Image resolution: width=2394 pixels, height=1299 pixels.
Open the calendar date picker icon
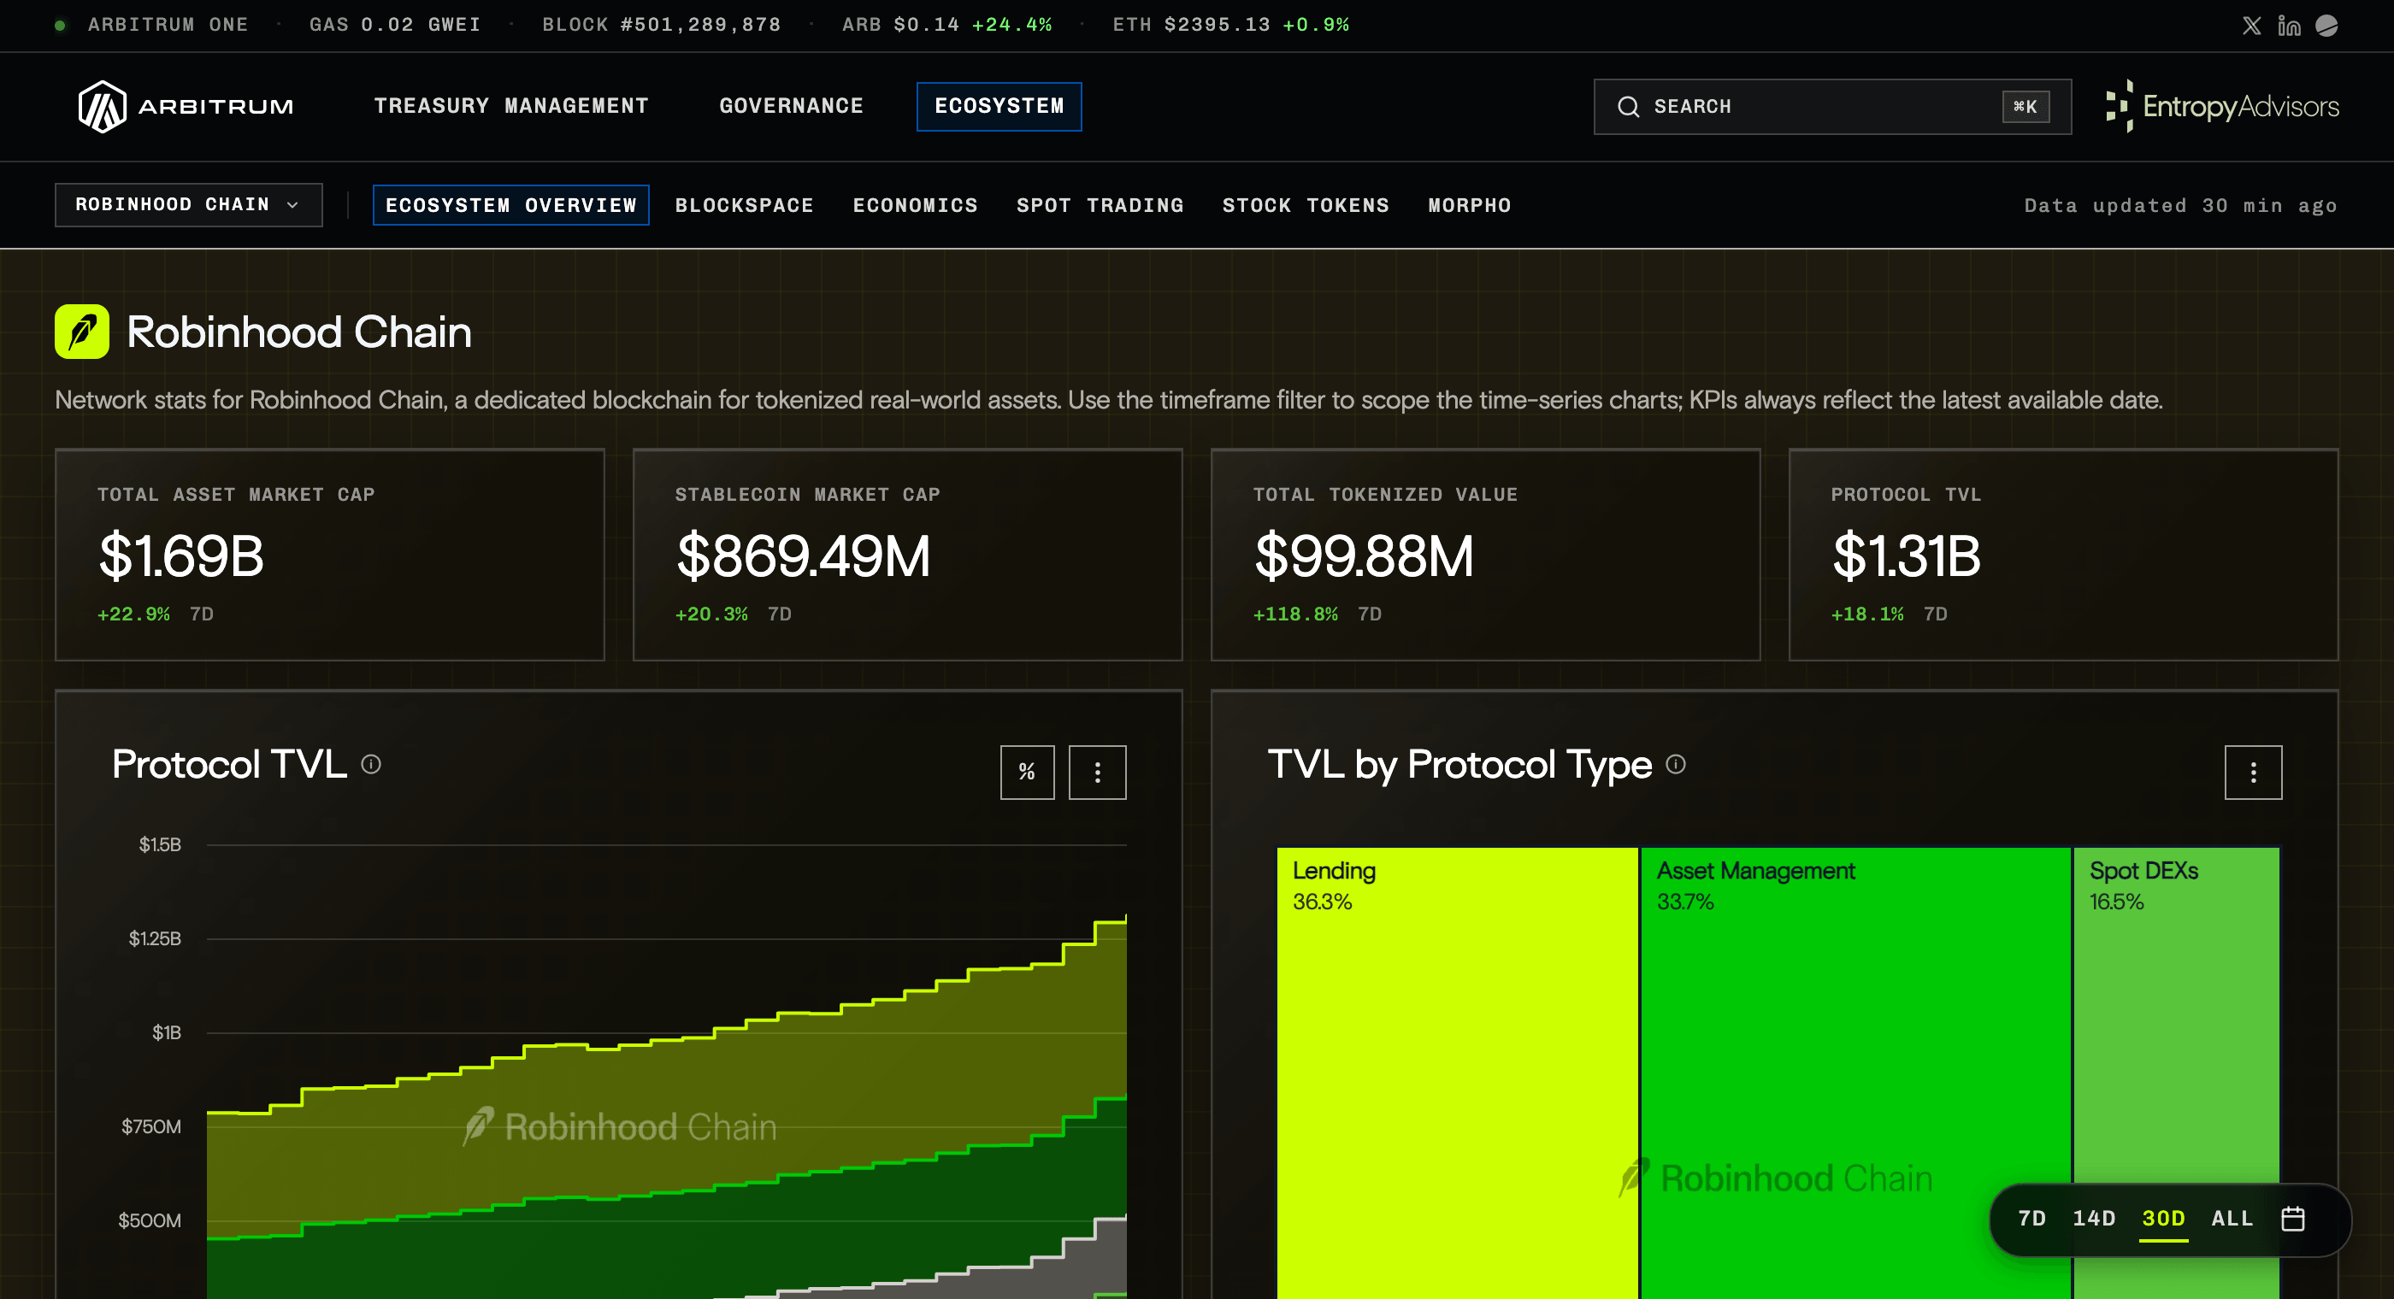click(2293, 1218)
